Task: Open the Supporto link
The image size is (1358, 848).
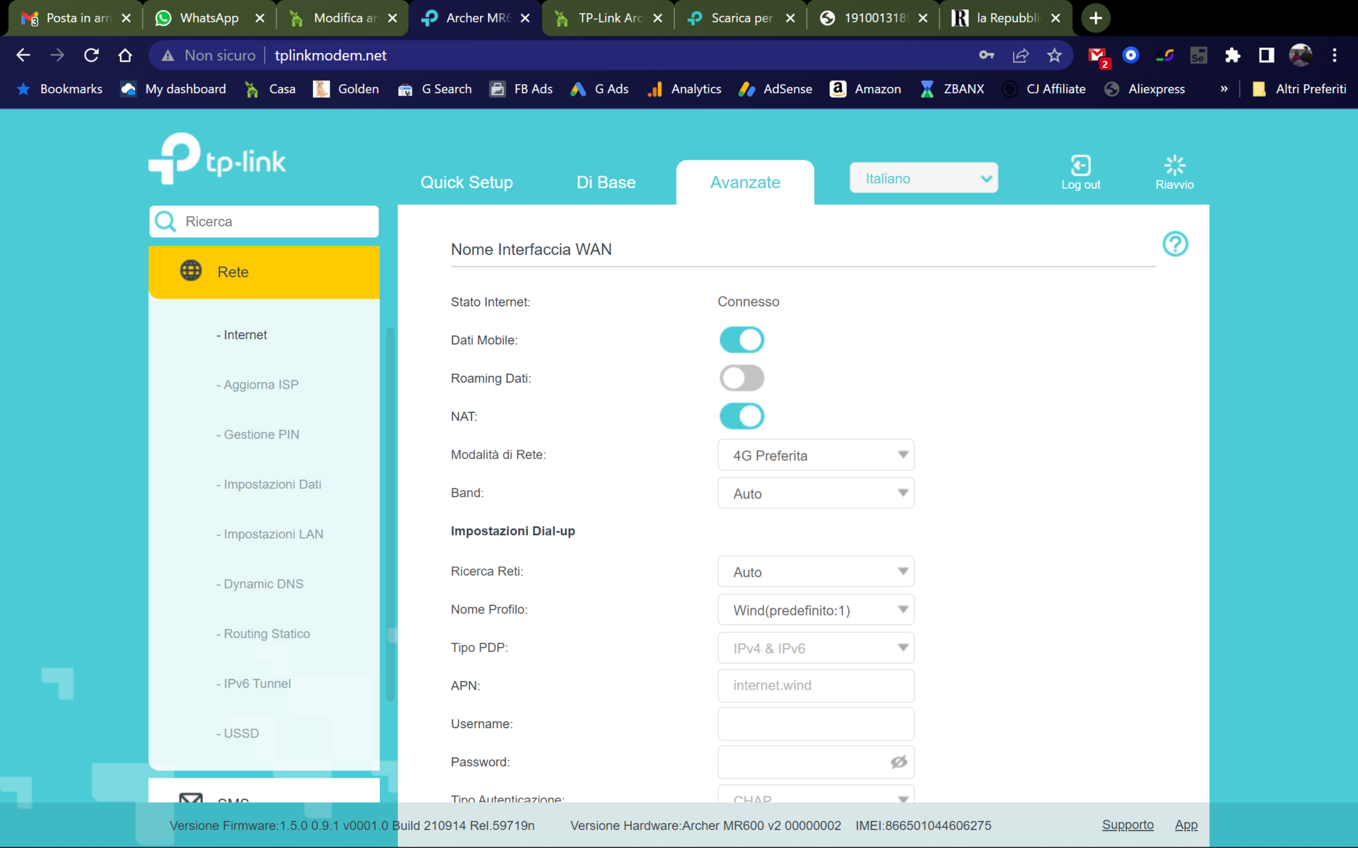Action: click(1127, 825)
